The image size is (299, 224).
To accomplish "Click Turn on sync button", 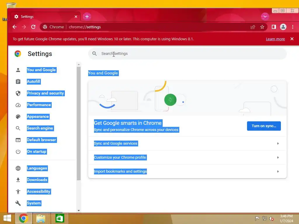I will pyautogui.click(x=264, y=126).
